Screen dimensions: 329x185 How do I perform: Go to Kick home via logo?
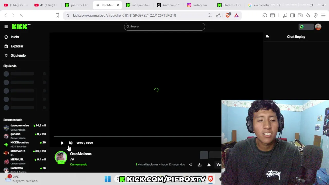click(21, 26)
